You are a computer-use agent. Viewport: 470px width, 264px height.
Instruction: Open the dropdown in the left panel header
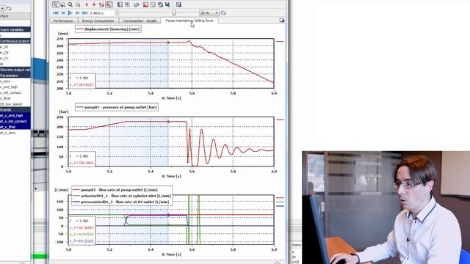pos(2,8)
